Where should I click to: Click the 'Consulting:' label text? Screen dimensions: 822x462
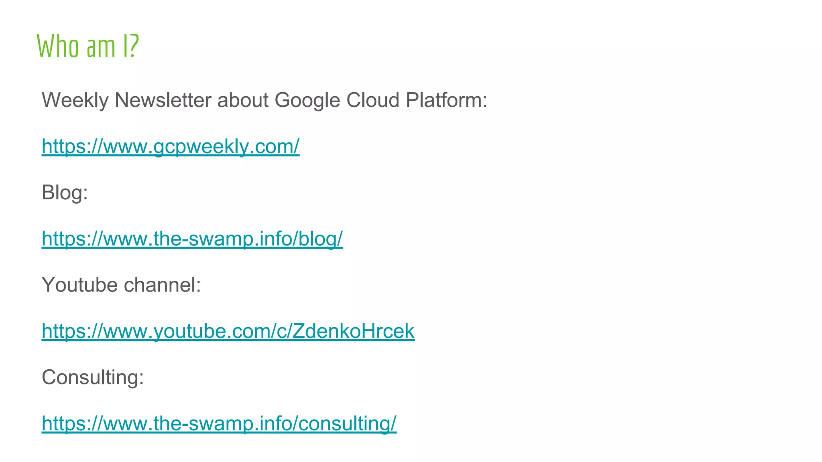point(93,377)
